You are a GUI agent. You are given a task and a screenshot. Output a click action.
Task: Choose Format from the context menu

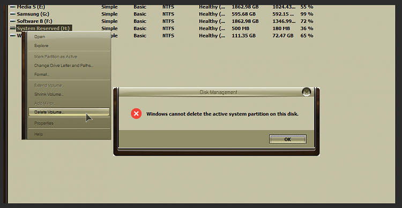pos(42,74)
